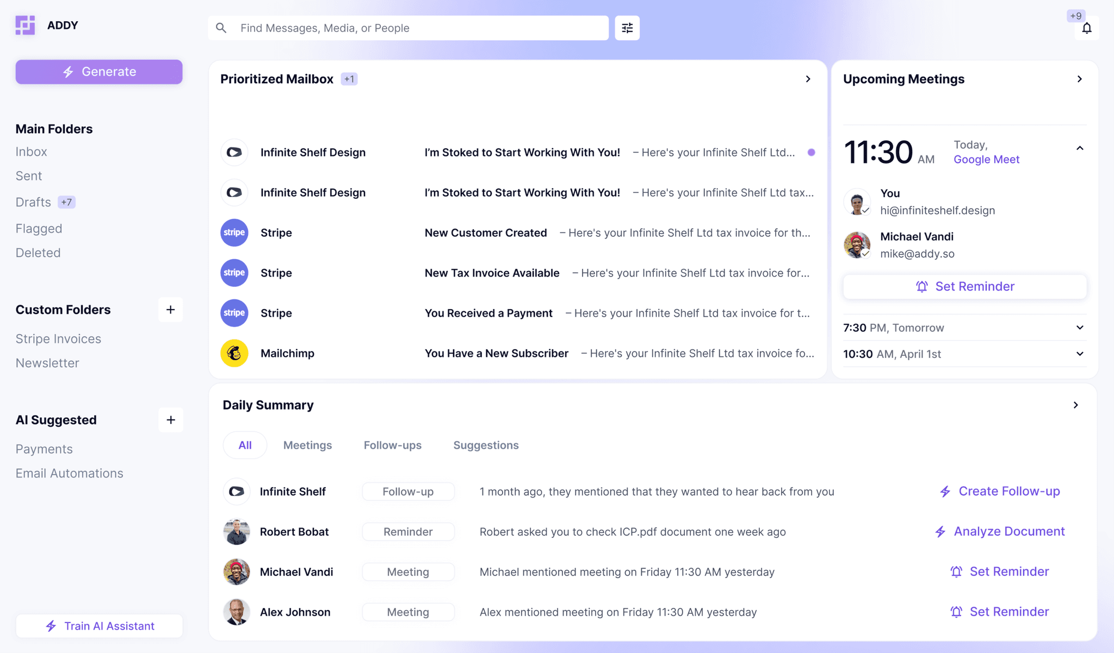Expand the 7:30 PM Tomorrow meeting

pos(1079,327)
